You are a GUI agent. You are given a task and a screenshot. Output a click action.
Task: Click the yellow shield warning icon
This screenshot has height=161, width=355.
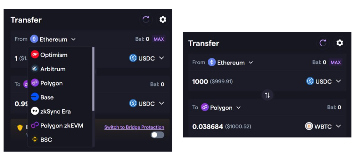pyautogui.click(x=20, y=128)
